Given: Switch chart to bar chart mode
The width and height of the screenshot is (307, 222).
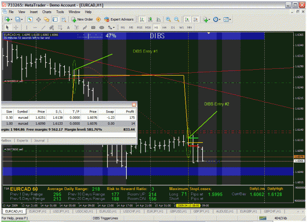Looking at the screenshot, I should (142, 19).
